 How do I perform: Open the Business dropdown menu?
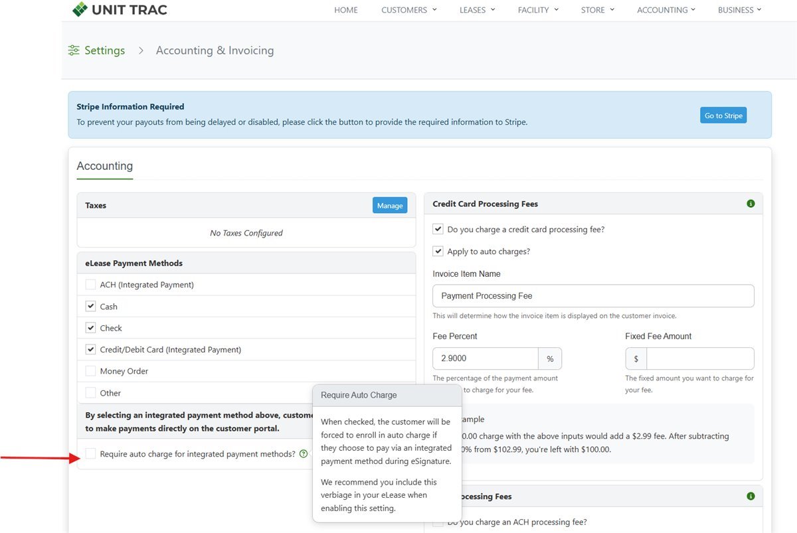(740, 10)
